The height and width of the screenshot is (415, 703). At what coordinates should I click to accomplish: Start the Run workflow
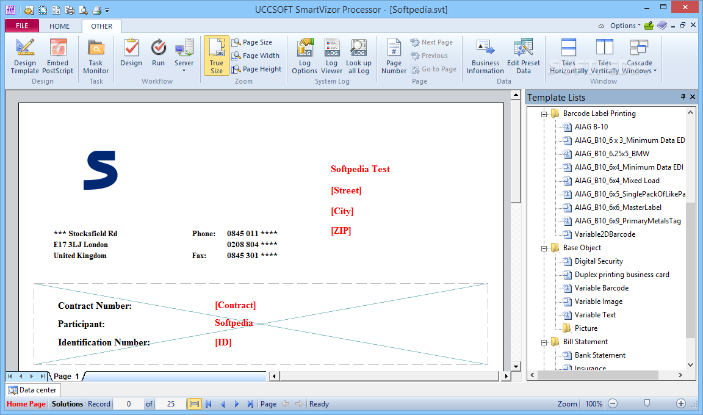(158, 53)
